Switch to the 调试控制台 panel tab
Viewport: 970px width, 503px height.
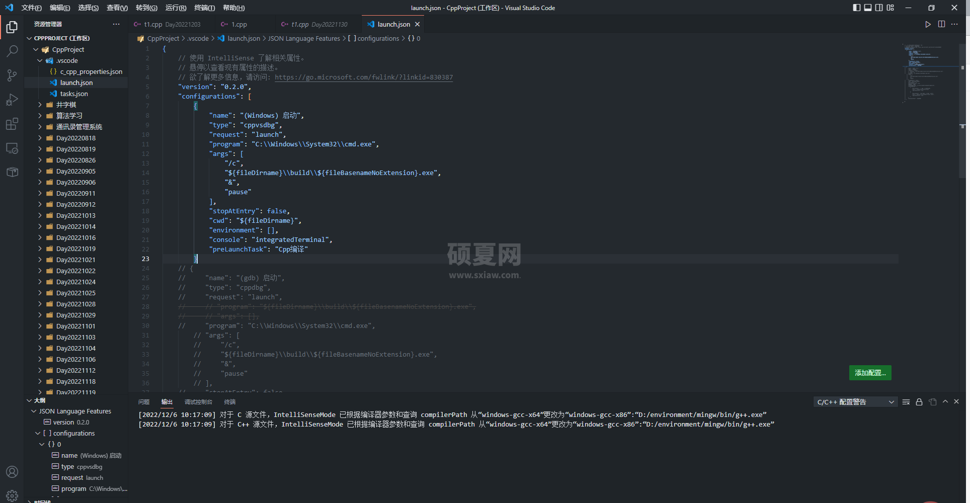198,402
